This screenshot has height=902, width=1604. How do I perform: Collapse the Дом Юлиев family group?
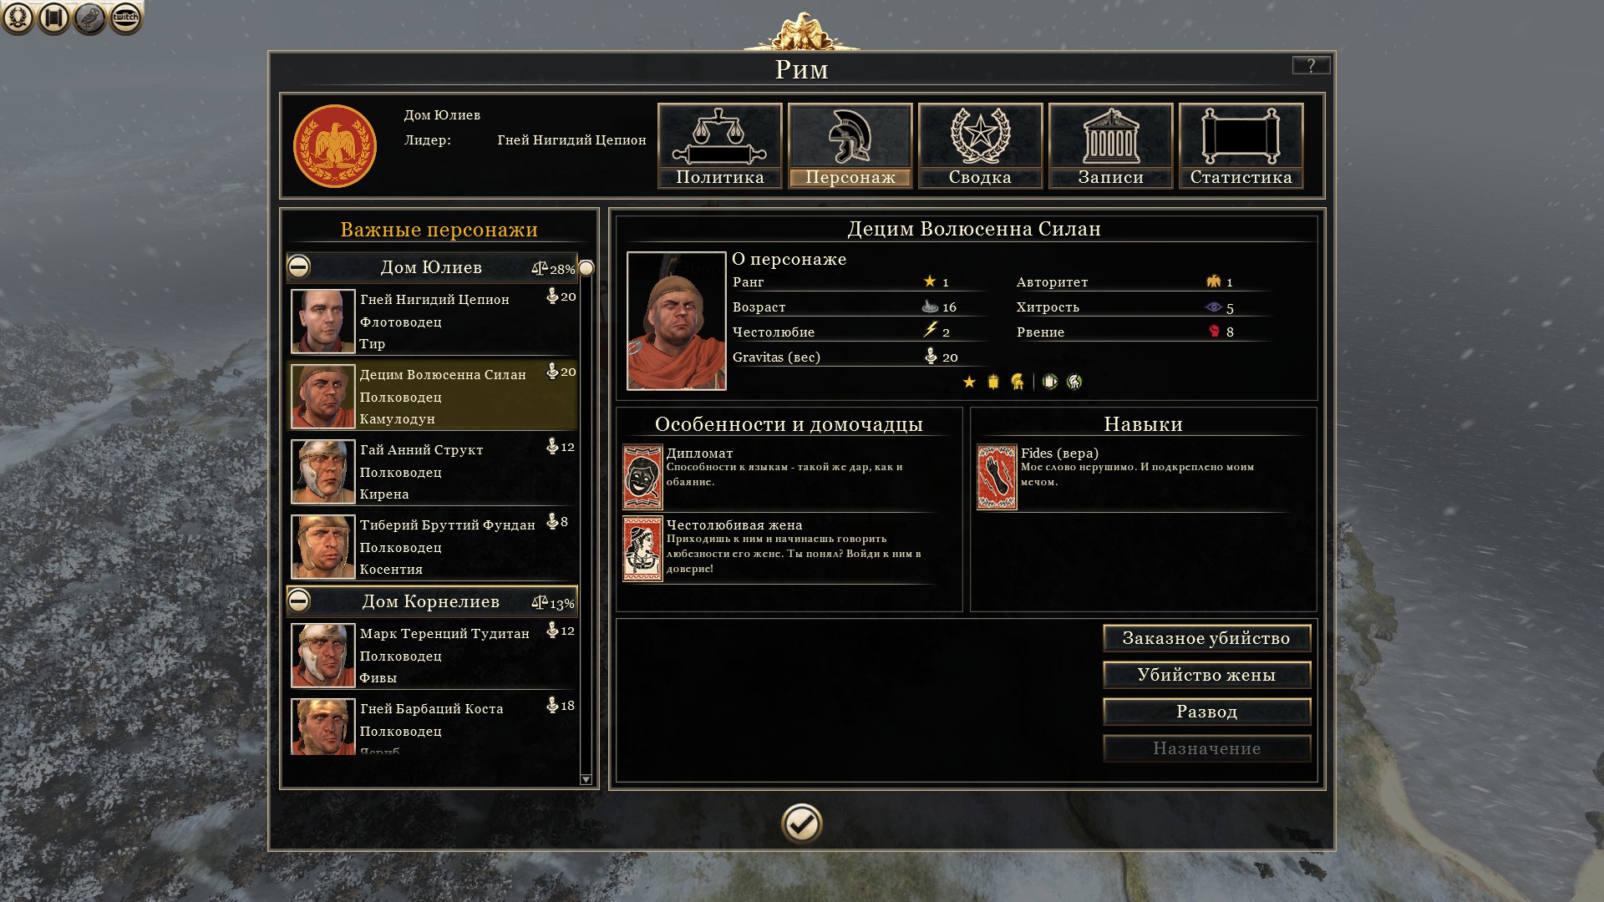[299, 266]
